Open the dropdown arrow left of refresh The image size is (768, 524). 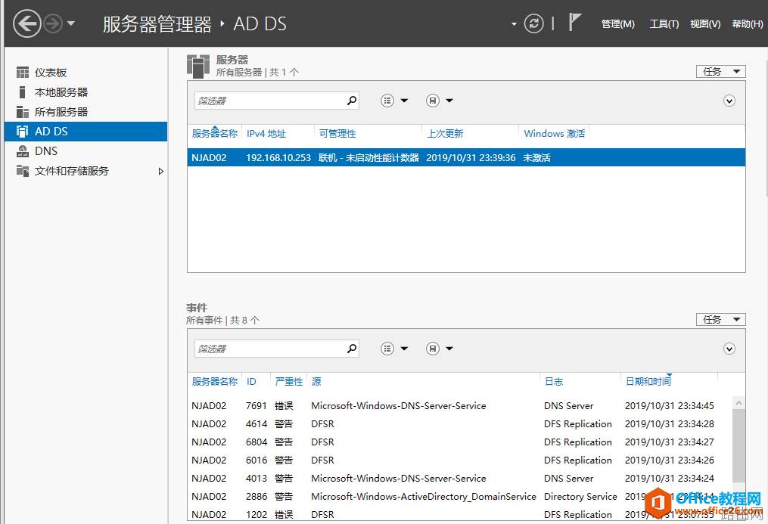click(514, 24)
